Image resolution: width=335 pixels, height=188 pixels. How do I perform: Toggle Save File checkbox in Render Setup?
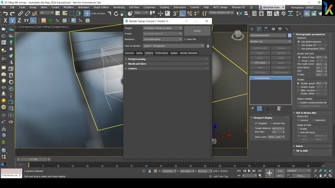(x=185, y=40)
